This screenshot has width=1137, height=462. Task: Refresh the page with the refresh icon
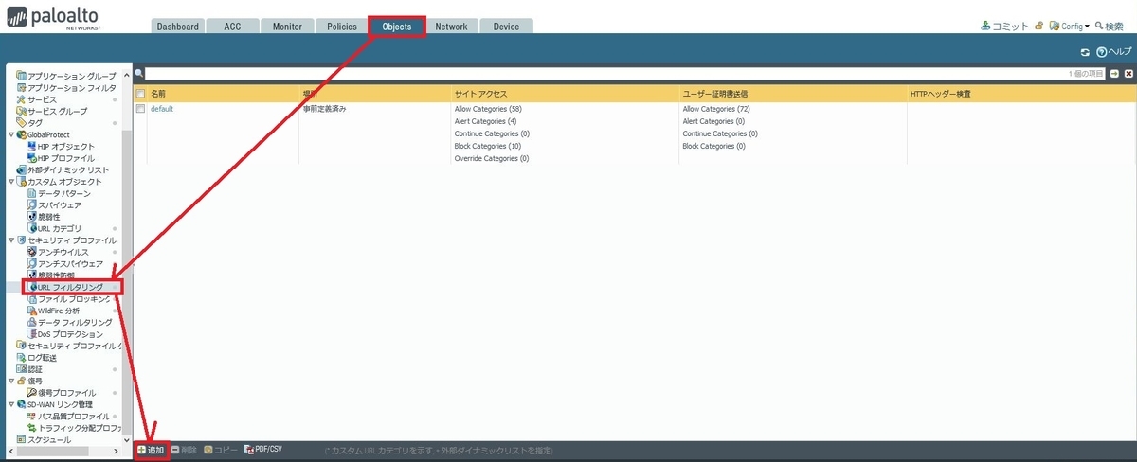tap(1085, 52)
